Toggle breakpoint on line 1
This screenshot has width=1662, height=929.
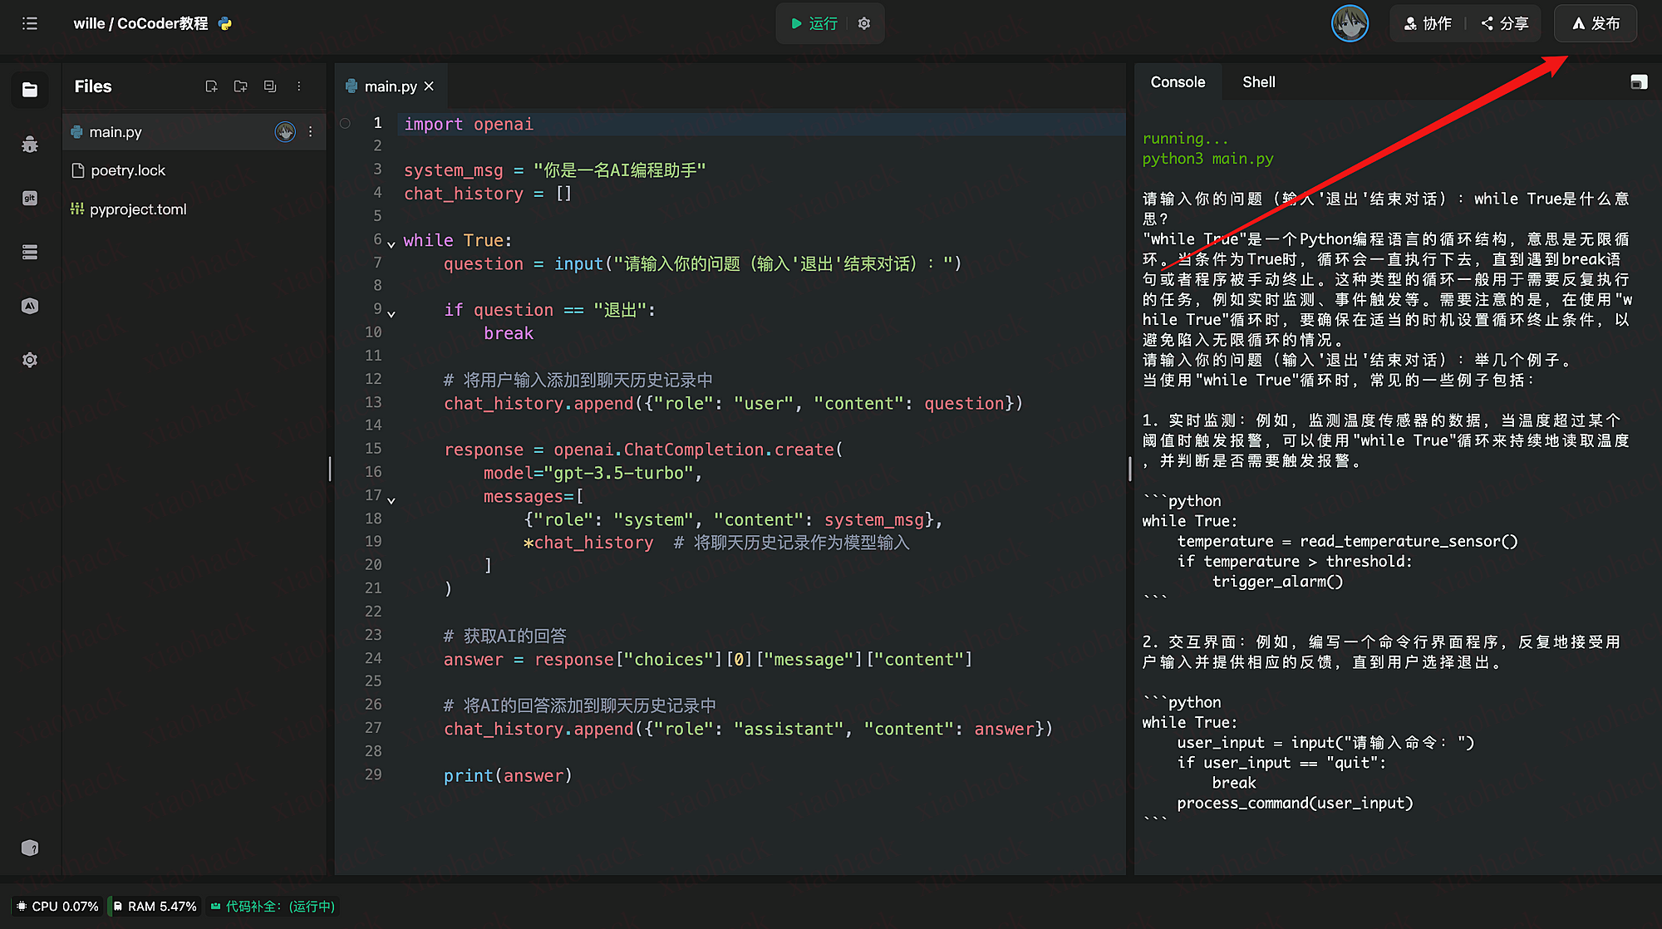(345, 124)
